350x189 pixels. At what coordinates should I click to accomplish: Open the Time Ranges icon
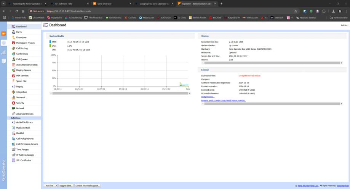pos(13,150)
